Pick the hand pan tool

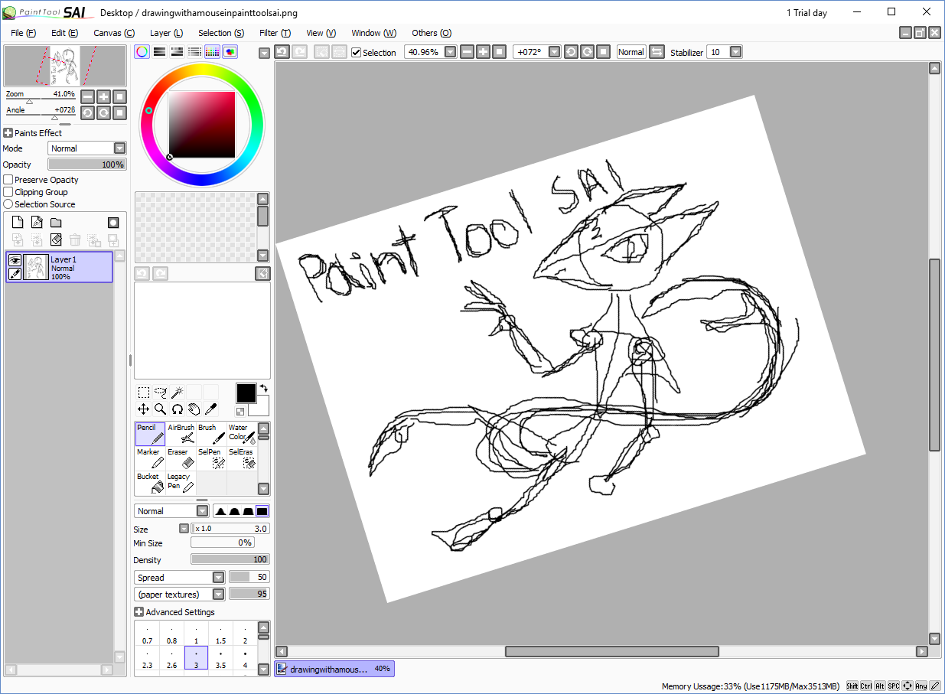pyautogui.click(x=194, y=409)
